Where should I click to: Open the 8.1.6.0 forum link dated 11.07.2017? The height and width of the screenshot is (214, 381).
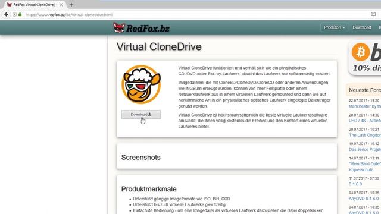[x=355, y=184]
